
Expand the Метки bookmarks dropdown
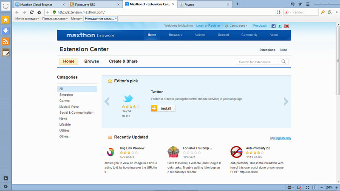76,19
